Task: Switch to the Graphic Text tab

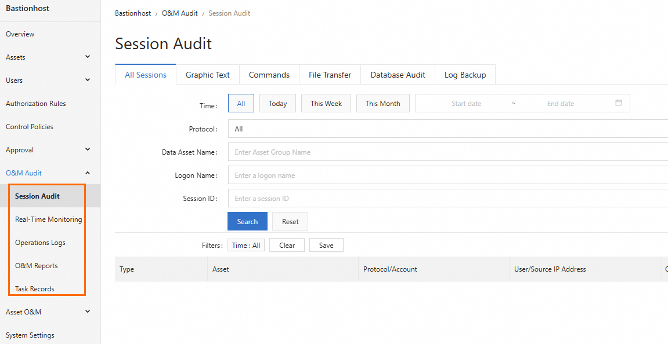Action: 207,75
